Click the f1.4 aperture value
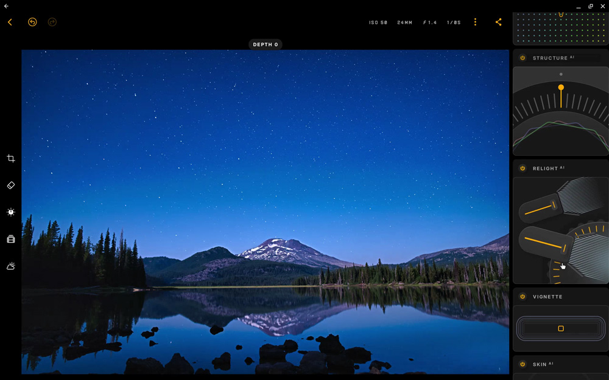Viewport: 609px width, 380px height. pyautogui.click(x=429, y=22)
